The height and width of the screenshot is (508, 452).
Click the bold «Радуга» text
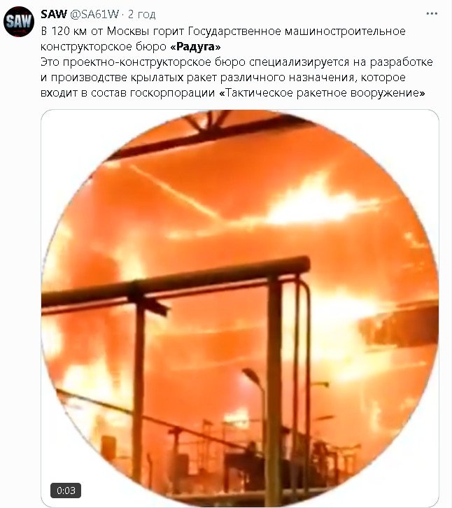tap(195, 47)
